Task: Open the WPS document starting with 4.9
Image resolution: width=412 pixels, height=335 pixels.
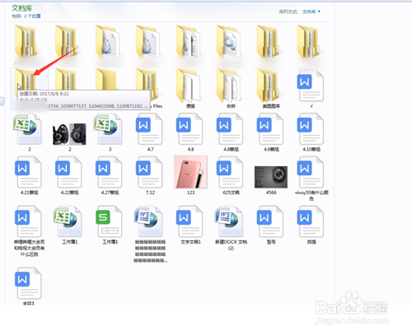Action: coord(271,133)
